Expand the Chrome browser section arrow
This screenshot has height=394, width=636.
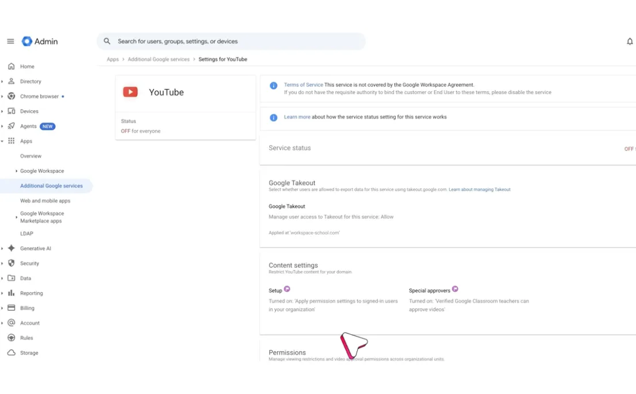pos(2,96)
